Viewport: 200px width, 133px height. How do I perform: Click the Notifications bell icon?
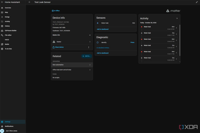pyautogui.click(x=2, y=127)
